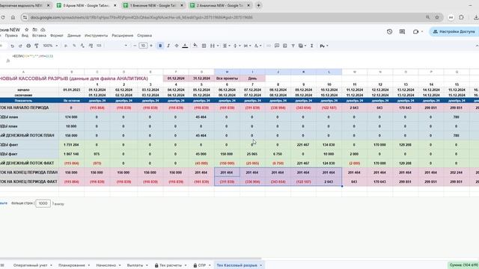The width and height of the screenshot is (479, 269).
Task: Merge the selected cells
Action: tap(213, 46)
